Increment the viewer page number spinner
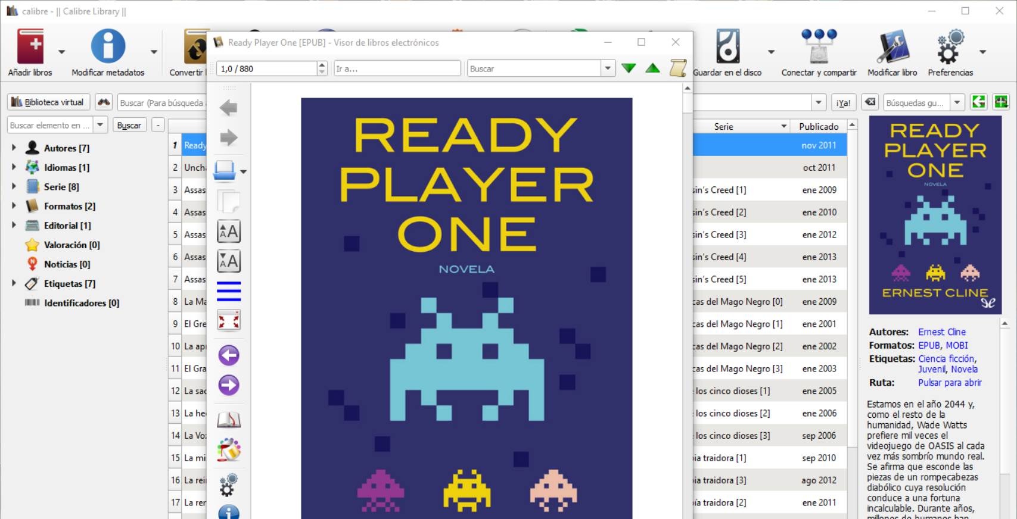This screenshot has height=519, width=1017. tap(322, 65)
